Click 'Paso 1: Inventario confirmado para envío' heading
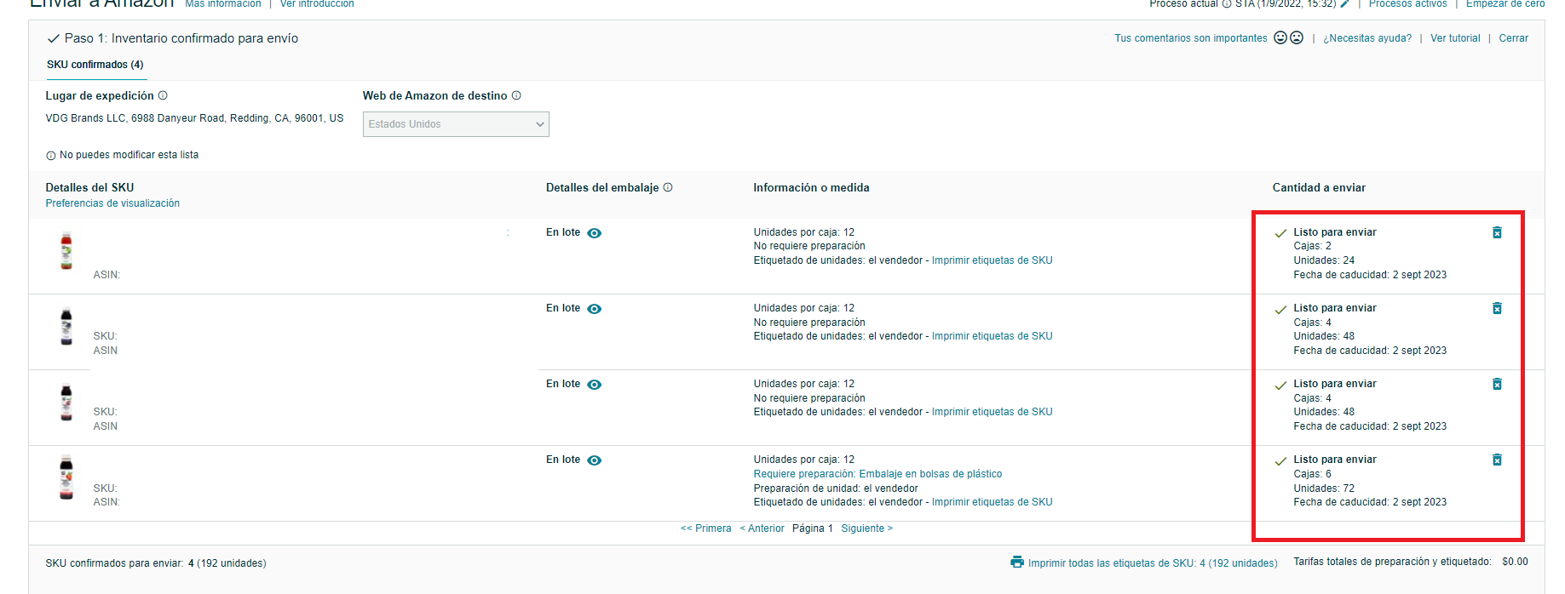The height and width of the screenshot is (594, 1565). tap(181, 38)
